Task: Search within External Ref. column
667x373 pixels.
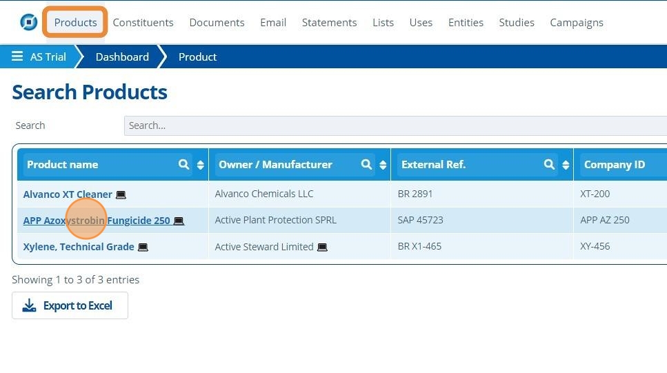Action: pos(549,164)
